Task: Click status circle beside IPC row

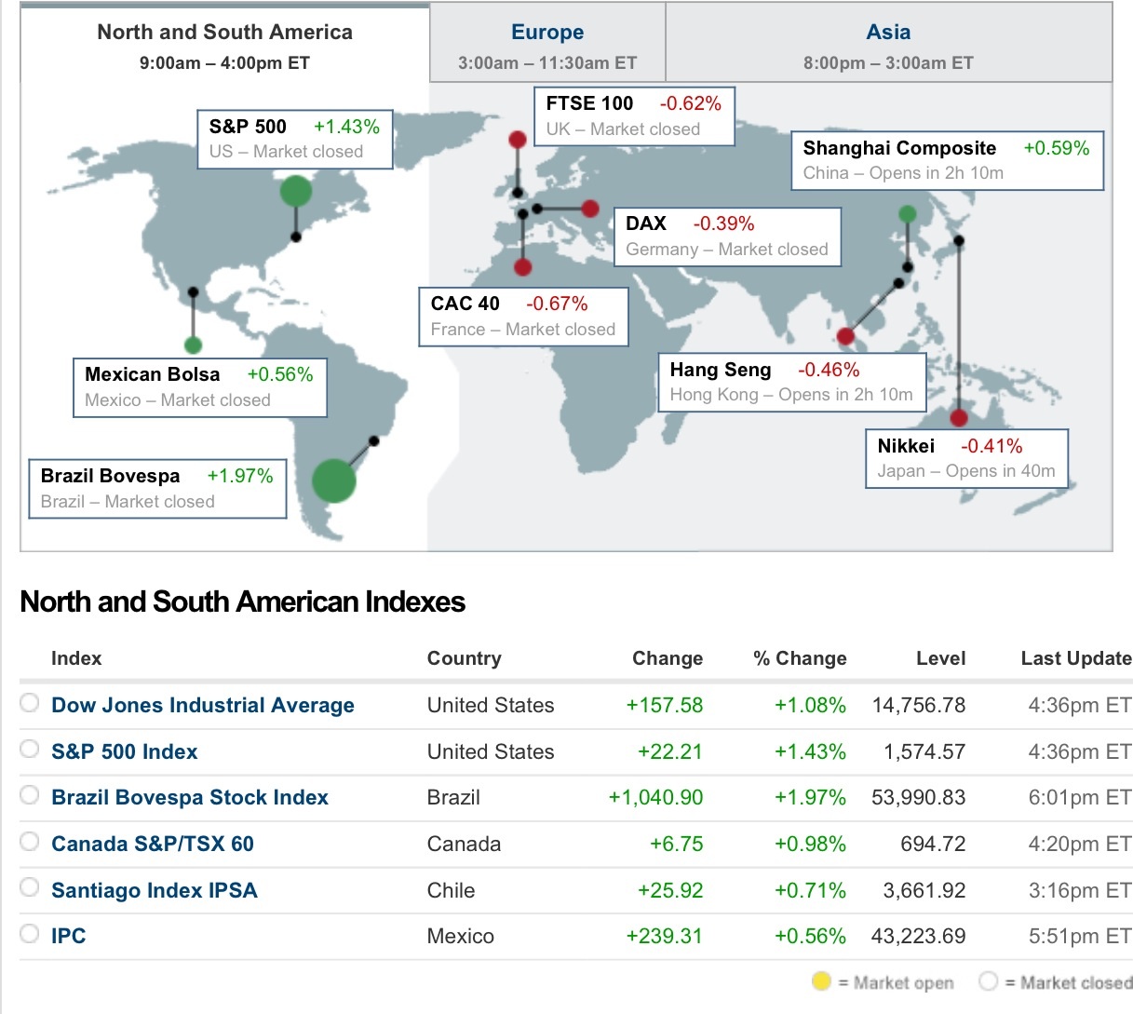Action: [x=30, y=933]
